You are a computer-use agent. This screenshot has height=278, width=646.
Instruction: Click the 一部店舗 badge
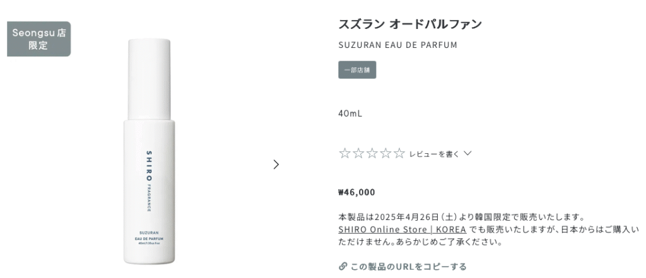pos(357,70)
